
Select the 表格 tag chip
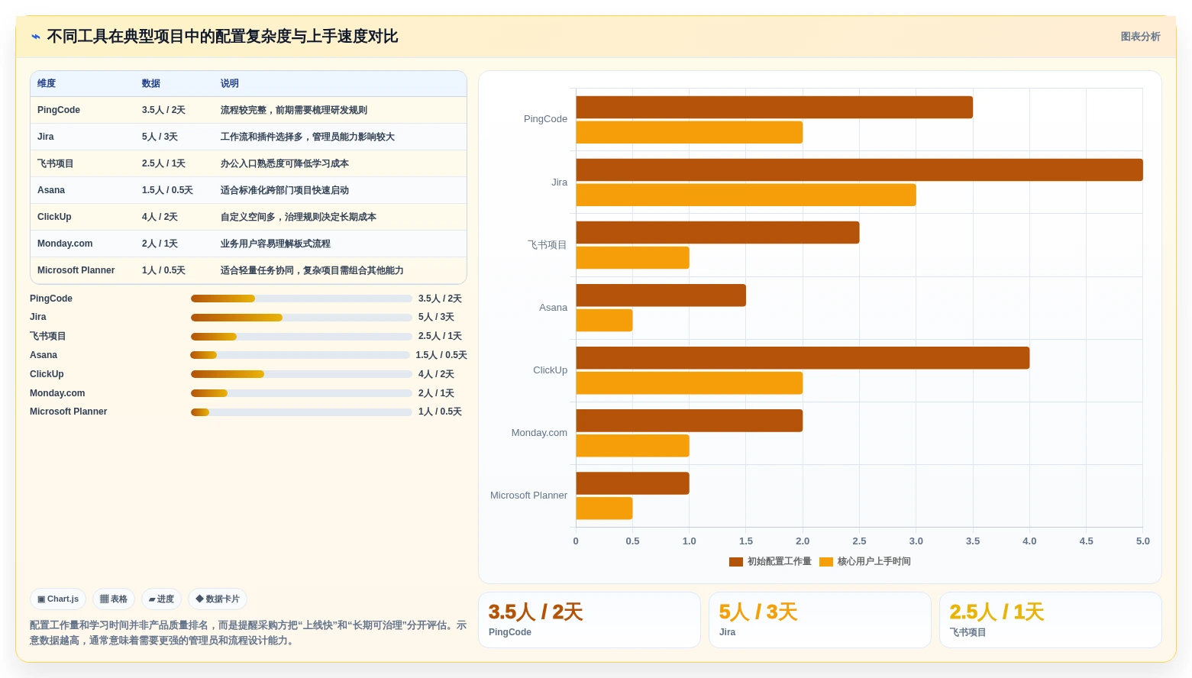coord(114,599)
